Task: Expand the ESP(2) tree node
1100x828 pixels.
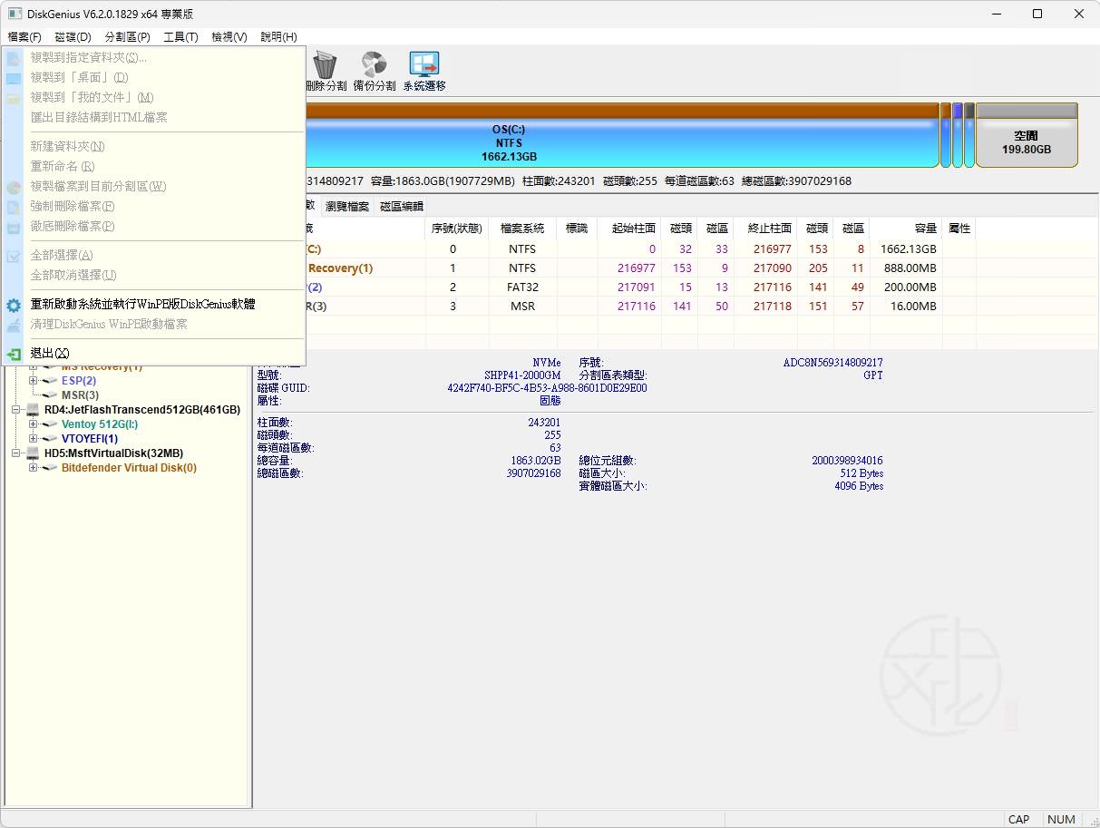Action: pyautogui.click(x=34, y=381)
